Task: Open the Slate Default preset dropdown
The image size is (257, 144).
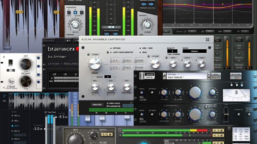Action: 187,76
